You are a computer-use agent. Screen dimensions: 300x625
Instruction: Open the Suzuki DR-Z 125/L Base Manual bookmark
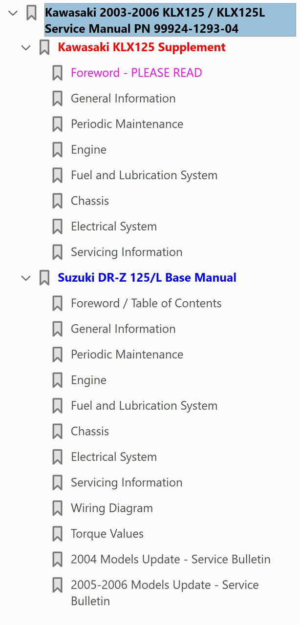pos(147,278)
